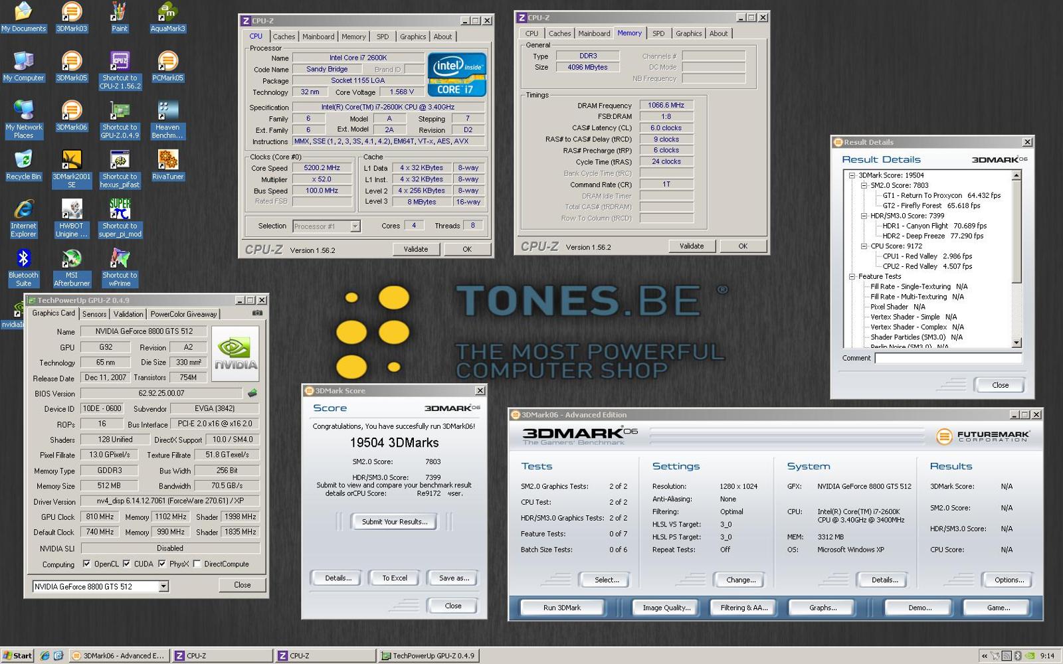Open the 3DMark03 desktop shortcut
The image size is (1063, 664).
[x=71, y=17]
